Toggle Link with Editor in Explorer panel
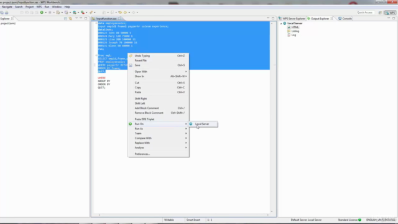 (x=70, y=18)
